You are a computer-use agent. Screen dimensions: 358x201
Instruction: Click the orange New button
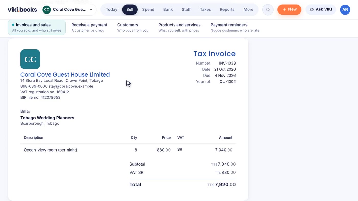click(289, 9)
